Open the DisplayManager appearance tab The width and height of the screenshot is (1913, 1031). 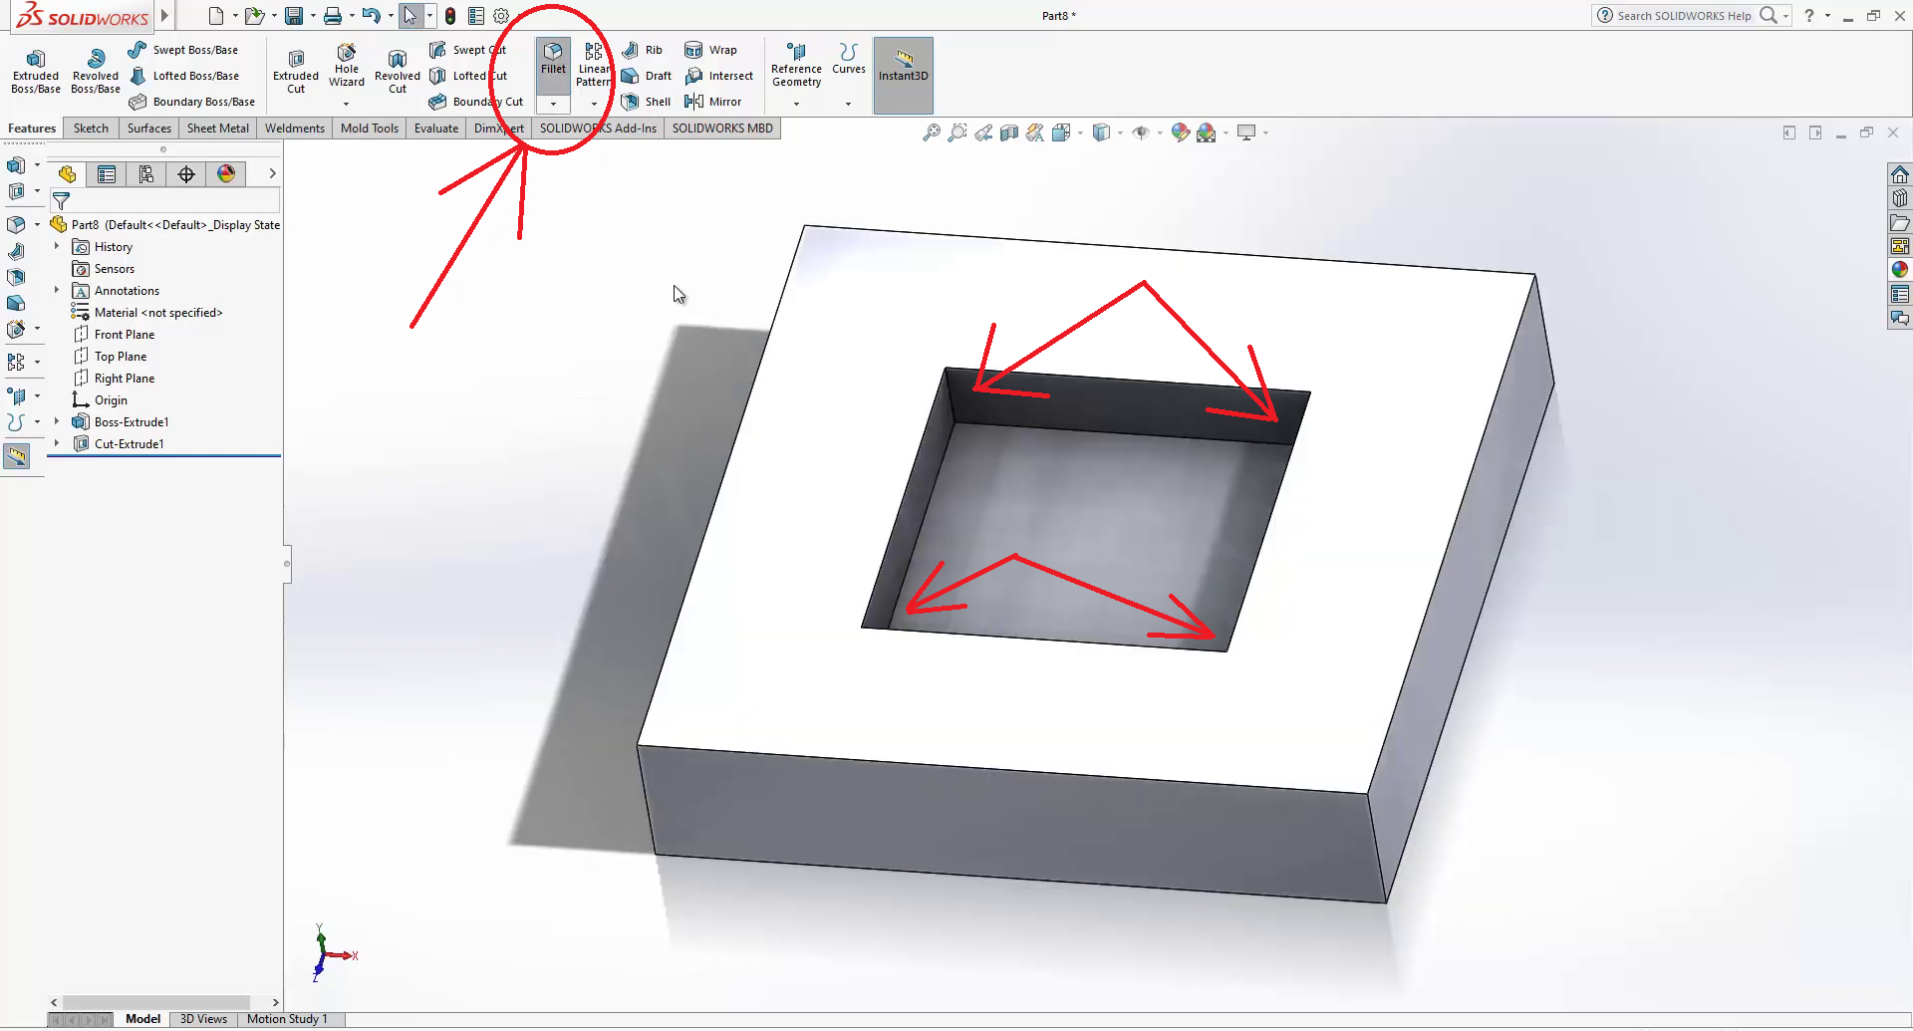coord(226,174)
